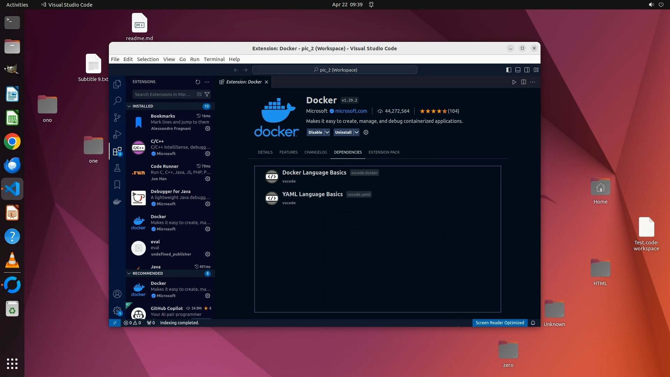The width and height of the screenshot is (670, 377).
Task: Open the Terminal menu
Action: 214,59
